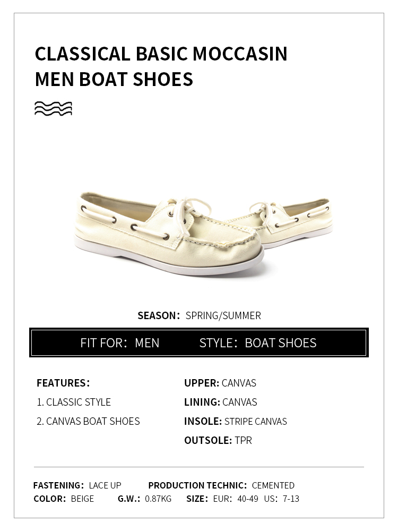Click the COLOR: BEIGE text
This screenshot has height=531, width=398.
(64, 499)
